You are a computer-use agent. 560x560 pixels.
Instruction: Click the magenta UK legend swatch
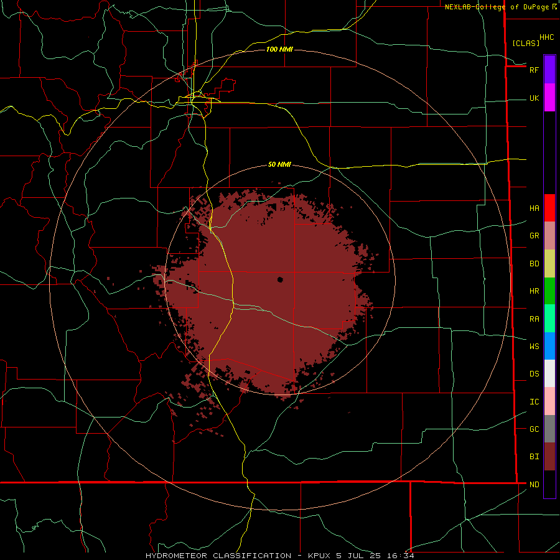[549, 98]
